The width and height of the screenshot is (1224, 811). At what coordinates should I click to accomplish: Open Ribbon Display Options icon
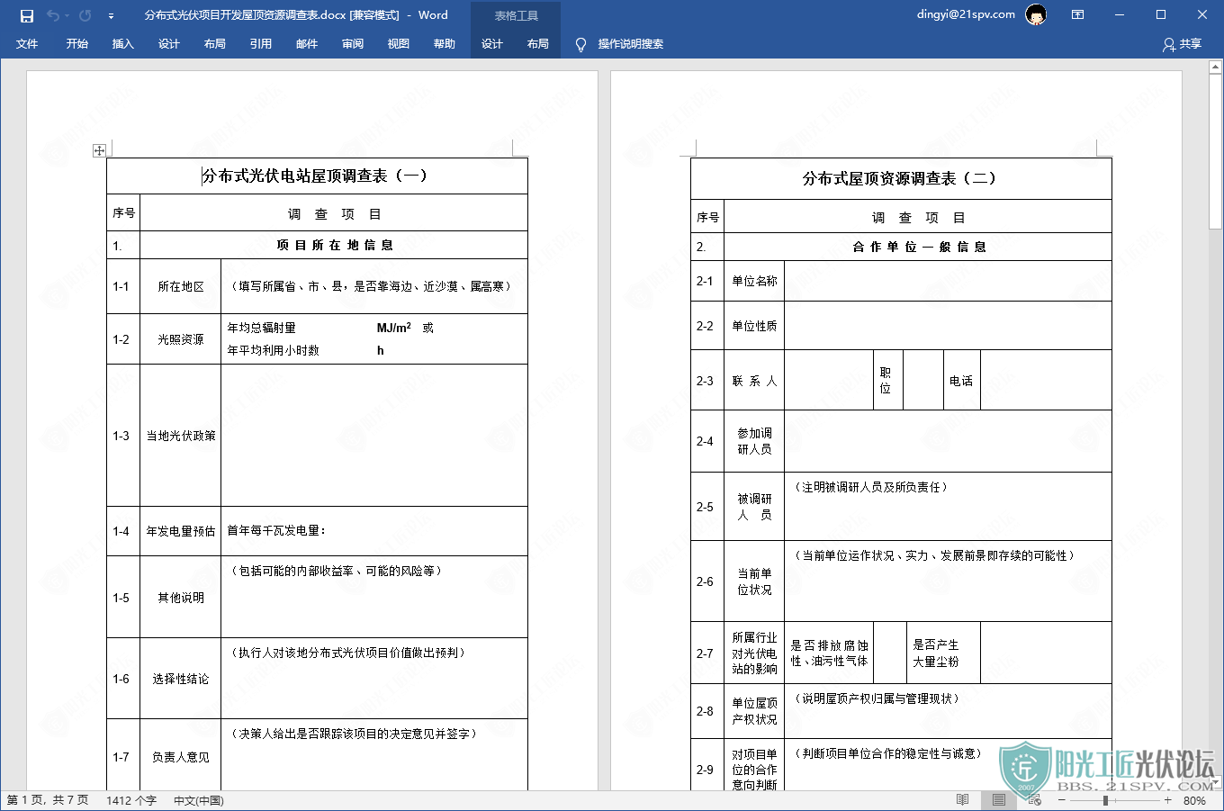1077,14
